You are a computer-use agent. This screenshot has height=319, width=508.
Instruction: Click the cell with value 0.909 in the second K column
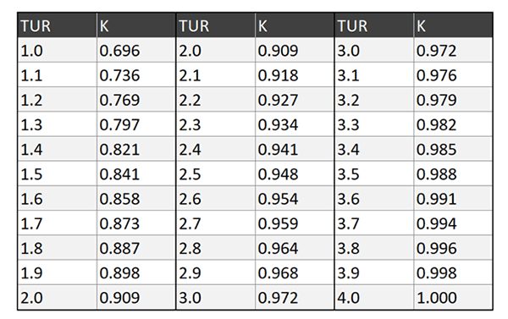pos(295,50)
